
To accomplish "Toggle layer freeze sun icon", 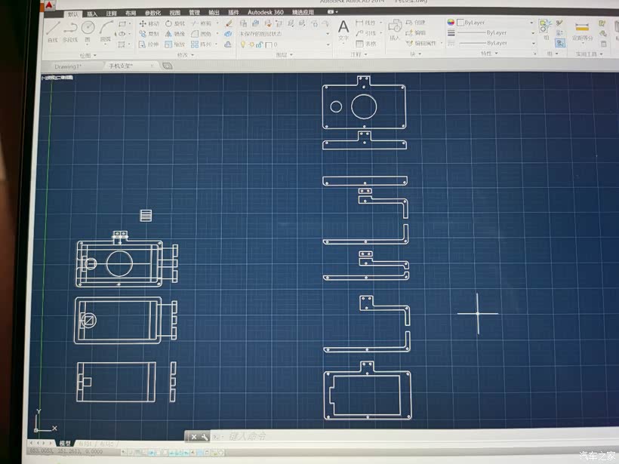I will (251, 45).
